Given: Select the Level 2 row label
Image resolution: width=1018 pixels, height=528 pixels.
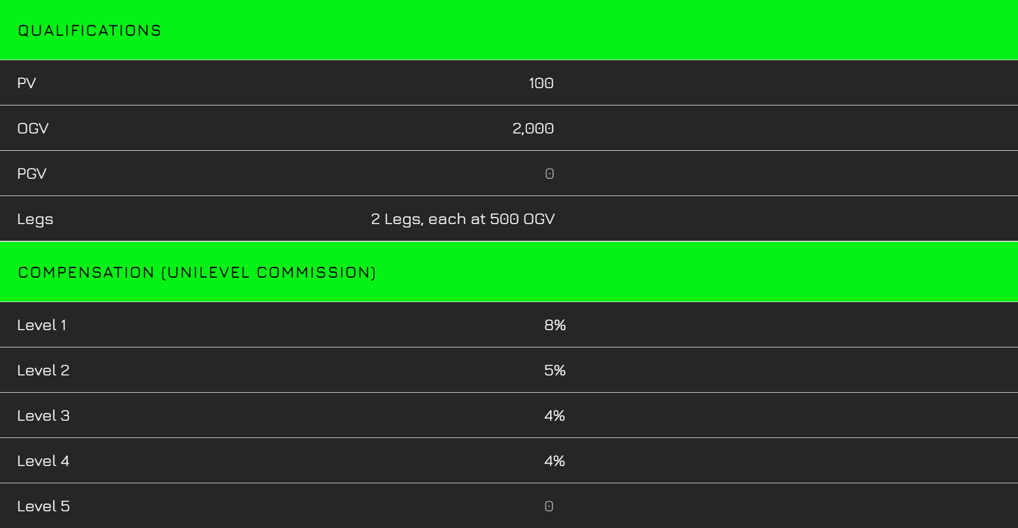Looking at the screenshot, I should [43, 370].
